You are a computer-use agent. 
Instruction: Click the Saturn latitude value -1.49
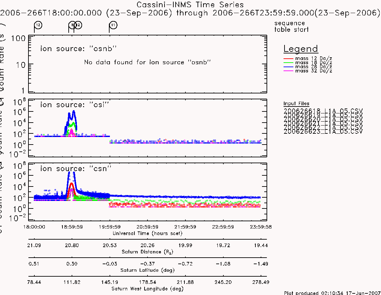(x=261, y=264)
